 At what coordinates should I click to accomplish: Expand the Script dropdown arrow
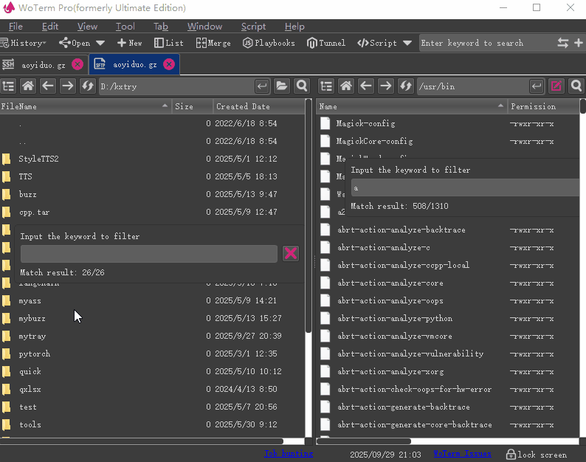click(407, 43)
